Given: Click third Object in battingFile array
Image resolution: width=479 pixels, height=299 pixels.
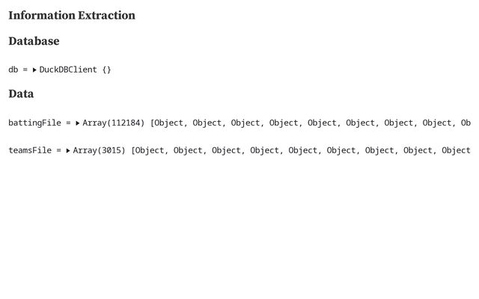Looking at the screenshot, I should tap(245, 123).
